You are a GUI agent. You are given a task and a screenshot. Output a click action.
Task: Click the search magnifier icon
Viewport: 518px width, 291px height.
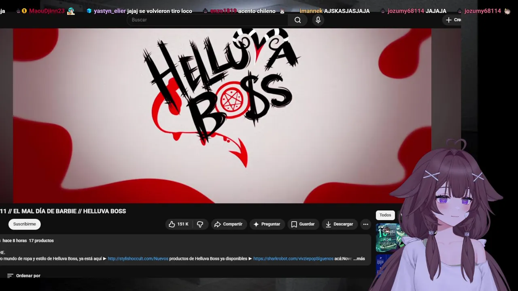pos(298,20)
